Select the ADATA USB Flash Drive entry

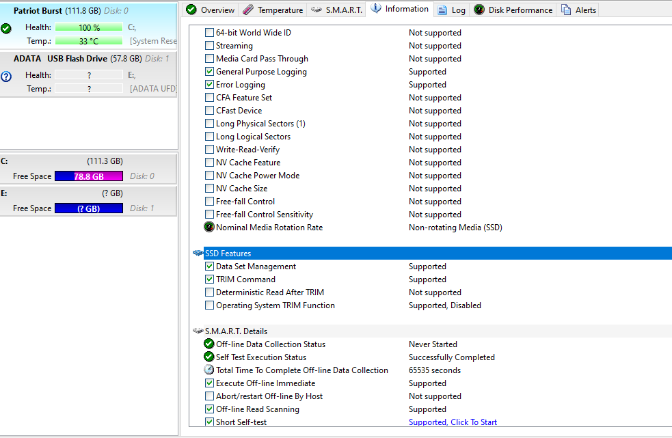point(88,74)
